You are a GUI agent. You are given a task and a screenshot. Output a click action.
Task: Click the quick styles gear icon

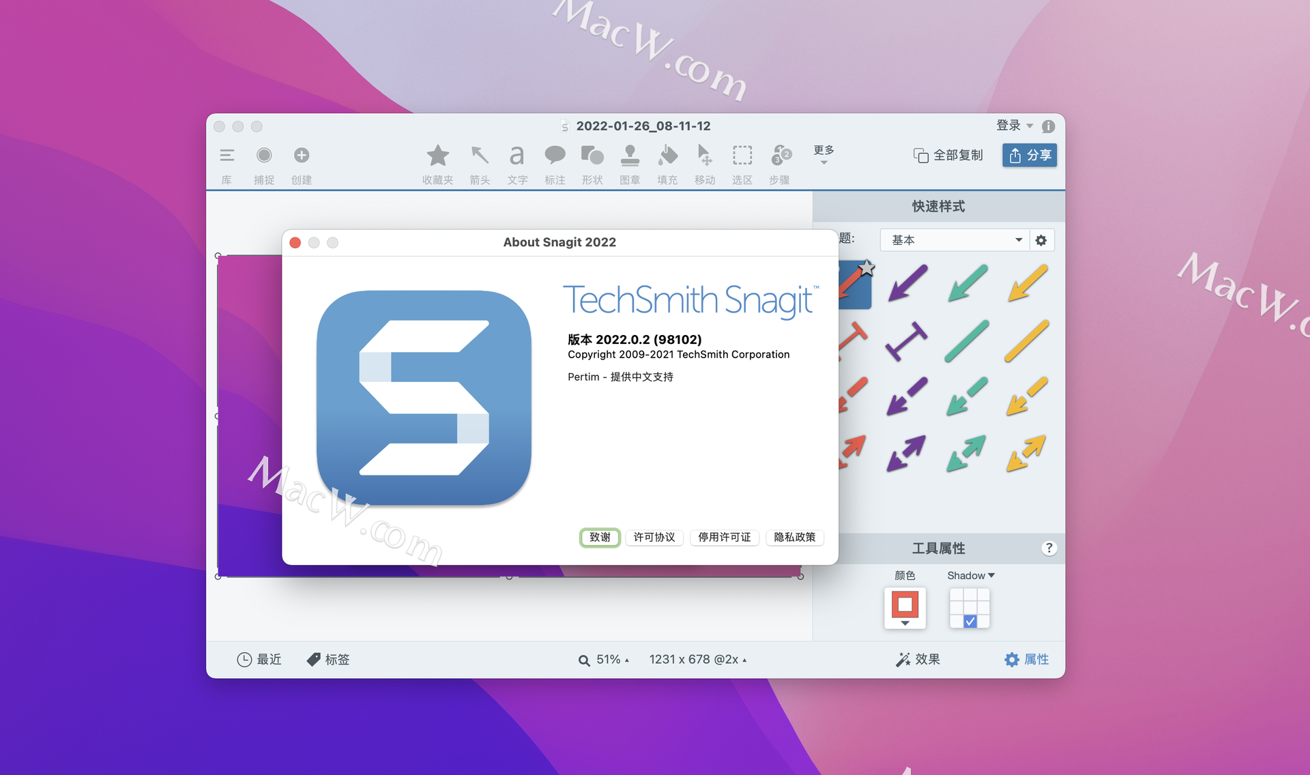[x=1041, y=240]
